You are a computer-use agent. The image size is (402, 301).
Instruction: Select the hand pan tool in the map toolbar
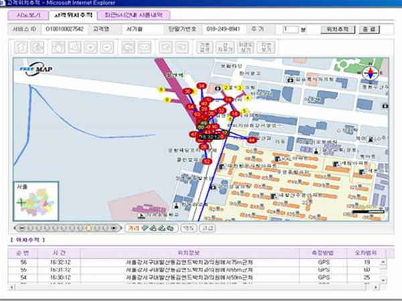pyautogui.click(x=58, y=48)
